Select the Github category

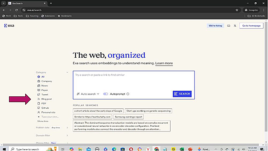coord(43,108)
